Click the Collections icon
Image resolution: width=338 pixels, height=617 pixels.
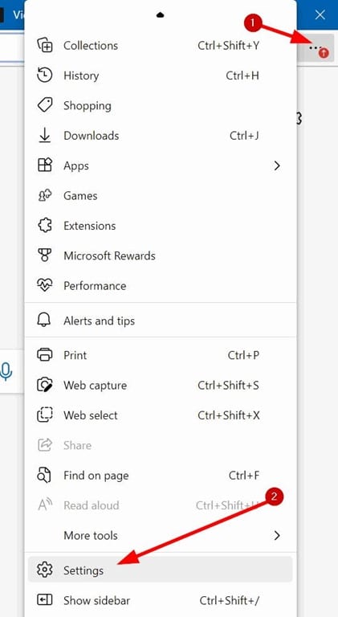tap(45, 45)
